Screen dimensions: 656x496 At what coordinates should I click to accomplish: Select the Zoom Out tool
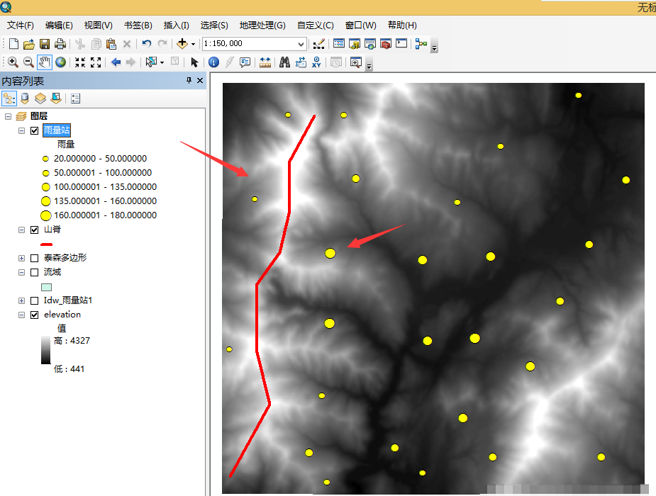click(x=28, y=62)
